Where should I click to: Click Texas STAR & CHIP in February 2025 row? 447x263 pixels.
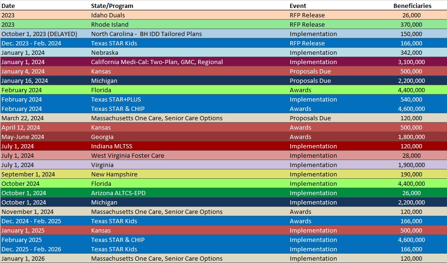(118, 240)
